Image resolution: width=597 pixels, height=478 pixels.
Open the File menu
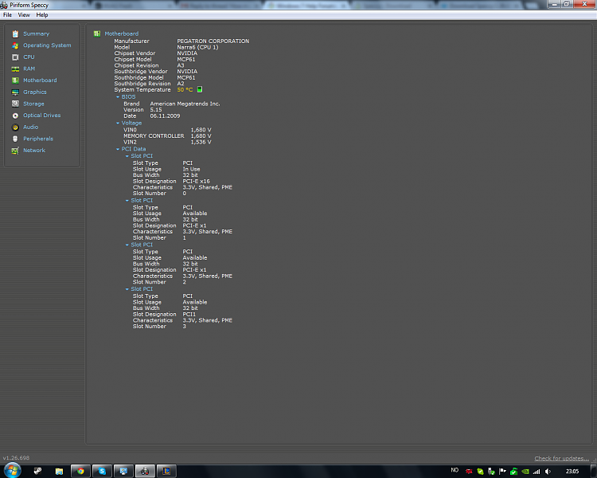(x=7, y=15)
